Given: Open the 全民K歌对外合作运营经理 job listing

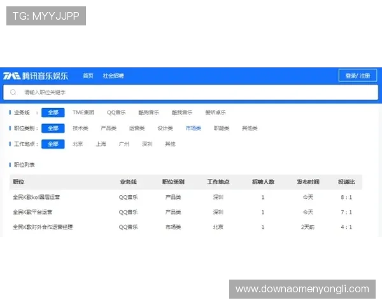Looking at the screenshot, I should (x=43, y=227).
